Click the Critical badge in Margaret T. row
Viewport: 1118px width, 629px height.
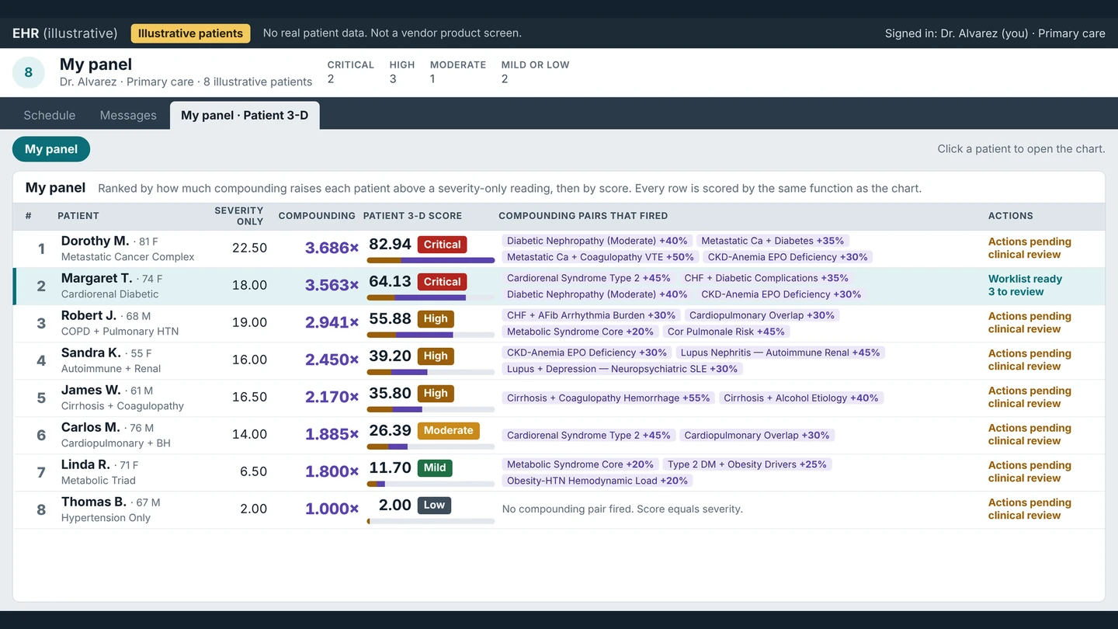(442, 282)
